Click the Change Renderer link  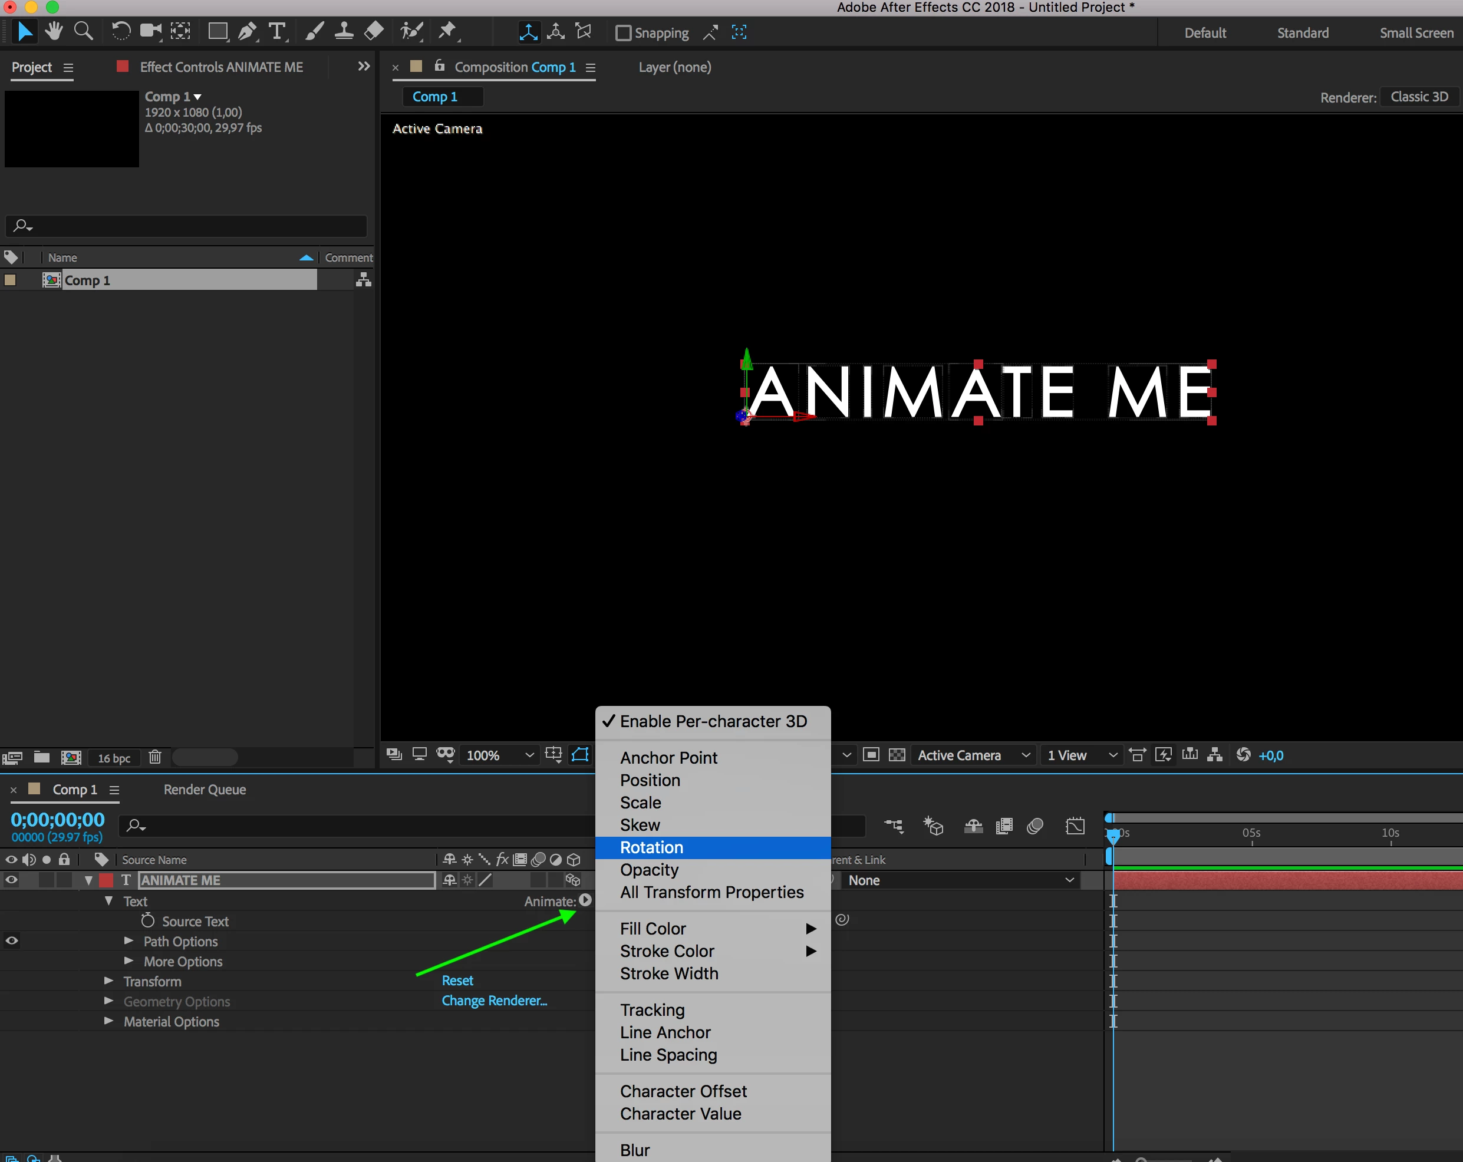click(x=494, y=1001)
